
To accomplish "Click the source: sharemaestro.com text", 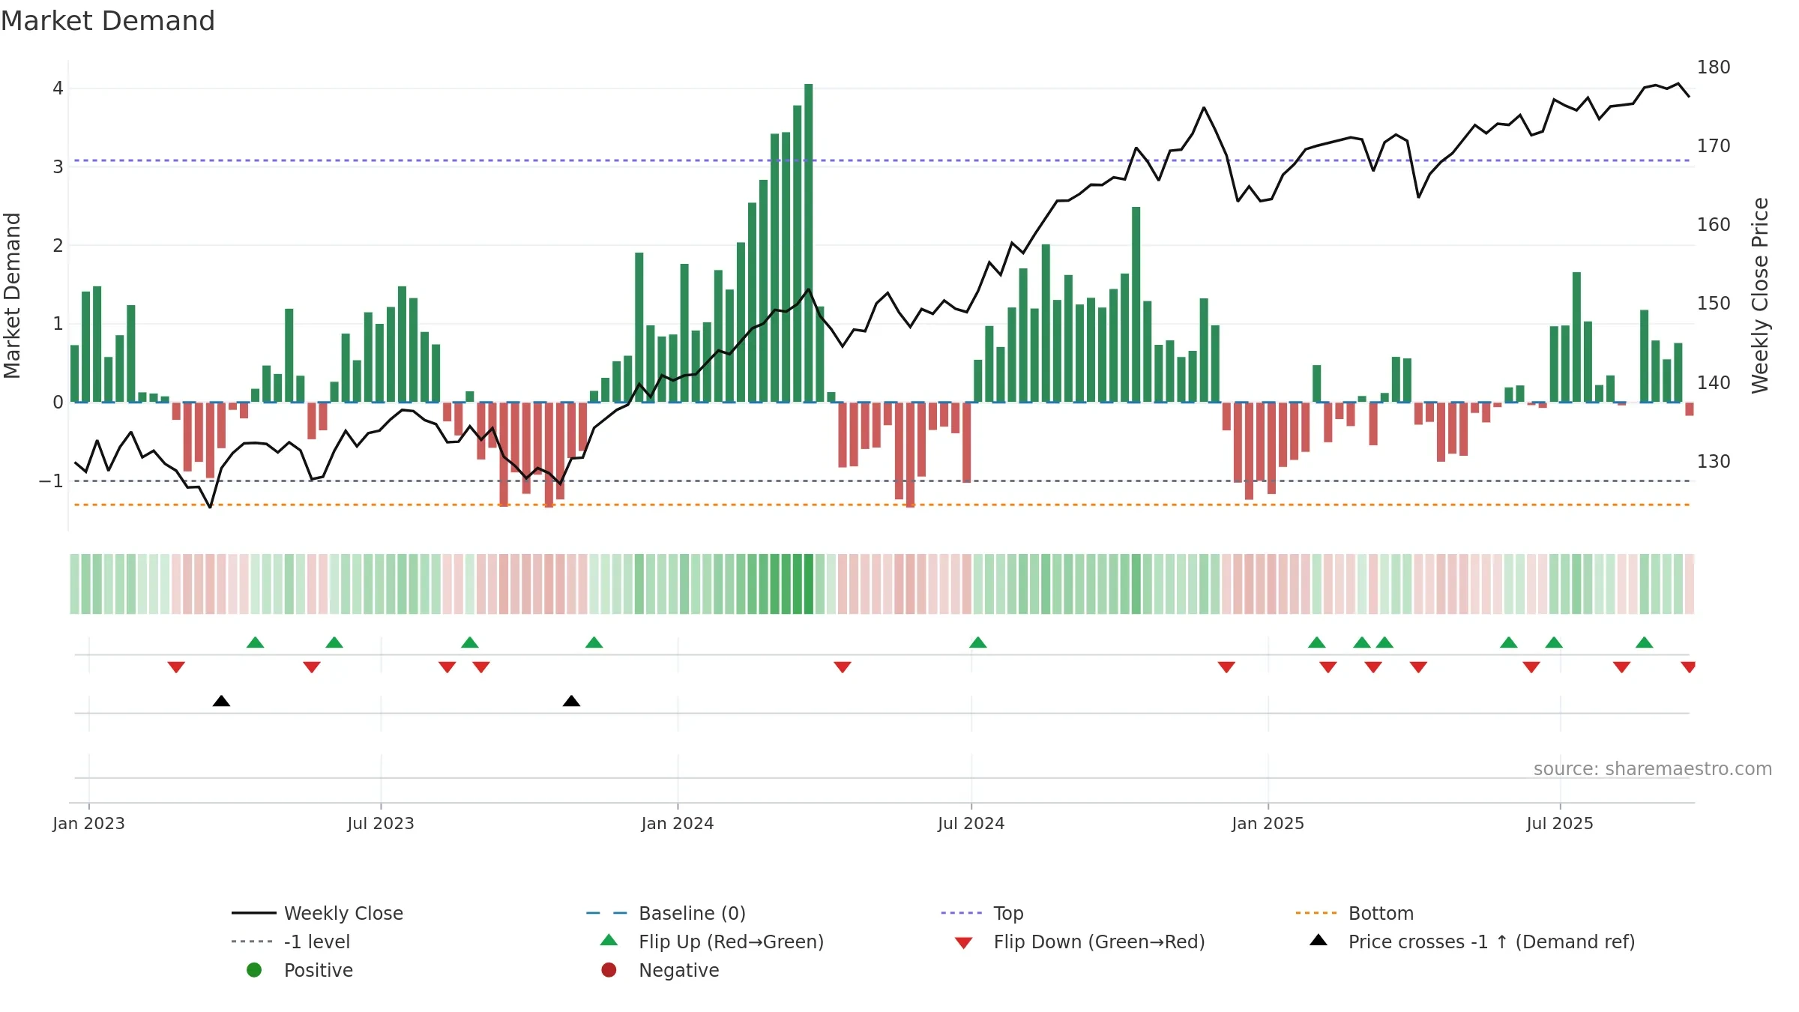I will coord(1653,768).
